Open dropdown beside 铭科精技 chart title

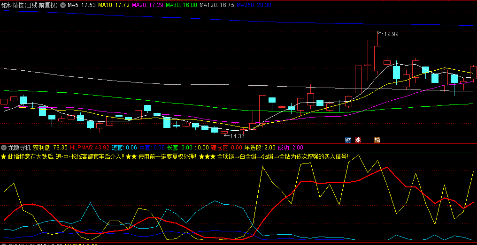point(62,5)
